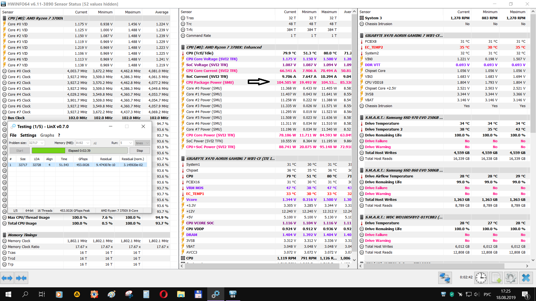Open the Graphs menu in LinX
This screenshot has height=301, width=536.
click(47, 135)
